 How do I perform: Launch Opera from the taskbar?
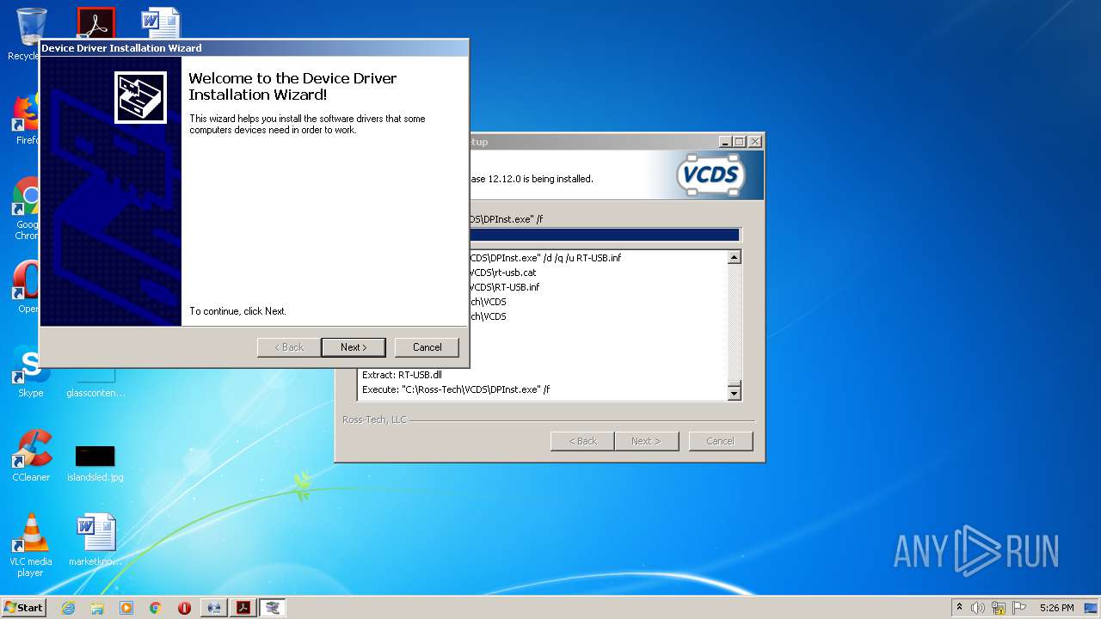(184, 608)
